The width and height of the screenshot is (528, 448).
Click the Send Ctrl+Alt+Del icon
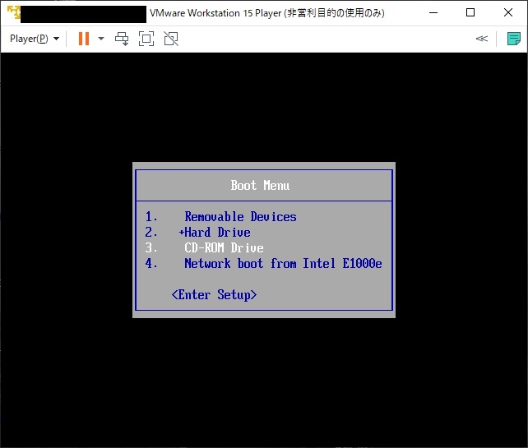[122, 39]
